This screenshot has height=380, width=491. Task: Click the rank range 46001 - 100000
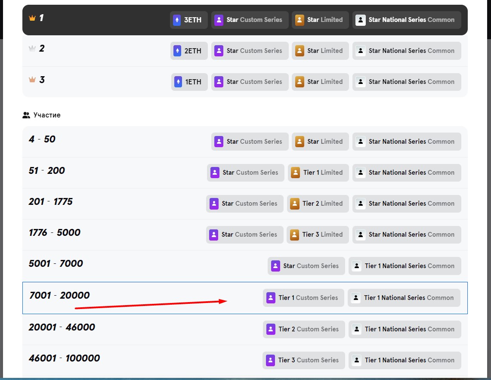[64, 358]
